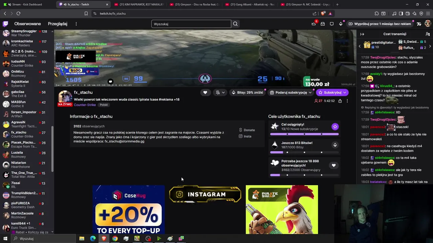
Task: Open browser extensions puzzle icon
Action: (377, 13)
